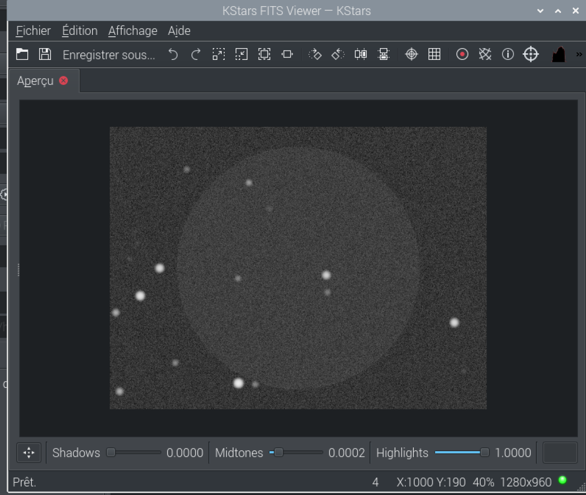586x495 pixels.
Task: Toggle the pixel grid overlay icon
Action: tap(435, 54)
